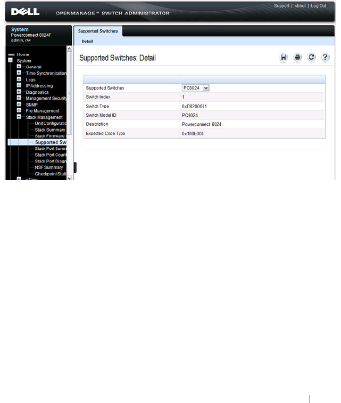Expand the Diagnostics node
The height and width of the screenshot is (403, 341).
click(19, 92)
